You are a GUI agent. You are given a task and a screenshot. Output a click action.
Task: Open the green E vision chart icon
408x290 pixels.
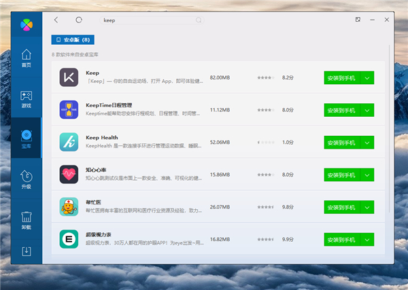pos(69,238)
